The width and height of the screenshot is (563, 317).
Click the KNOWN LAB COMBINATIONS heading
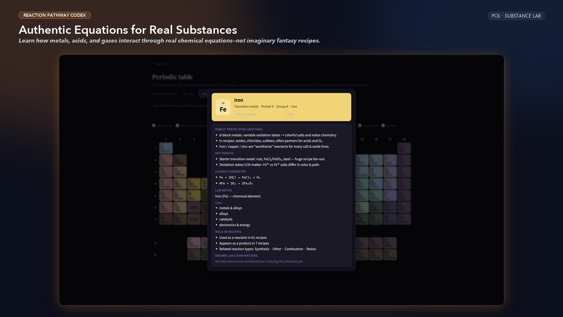click(237, 256)
